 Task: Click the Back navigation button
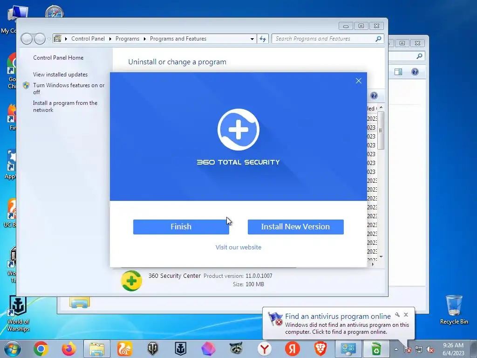pyautogui.click(x=27, y=39)
